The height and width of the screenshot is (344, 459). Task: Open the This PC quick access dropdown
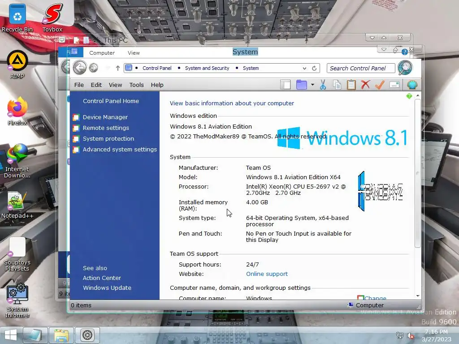click(95, 40)
